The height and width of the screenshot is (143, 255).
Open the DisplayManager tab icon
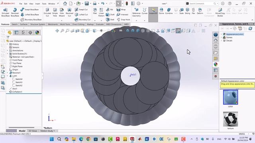pos(37,33)
